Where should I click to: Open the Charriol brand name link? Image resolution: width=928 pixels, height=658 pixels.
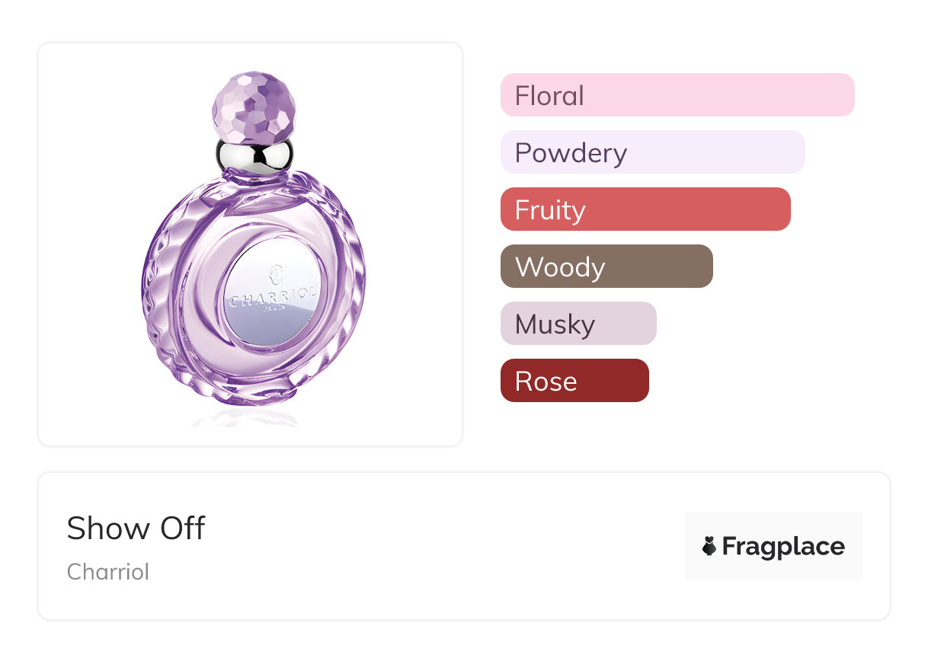108,571
